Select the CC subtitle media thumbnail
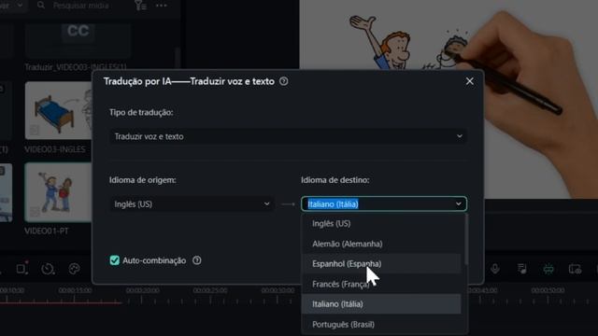This screenshot has height=336, width=598. (x=78, y=40)
